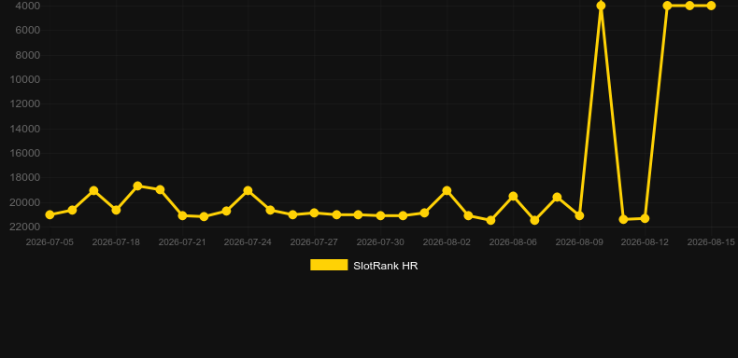Click the y-axis value 18000
738x358 pixels.
(25, 177)
